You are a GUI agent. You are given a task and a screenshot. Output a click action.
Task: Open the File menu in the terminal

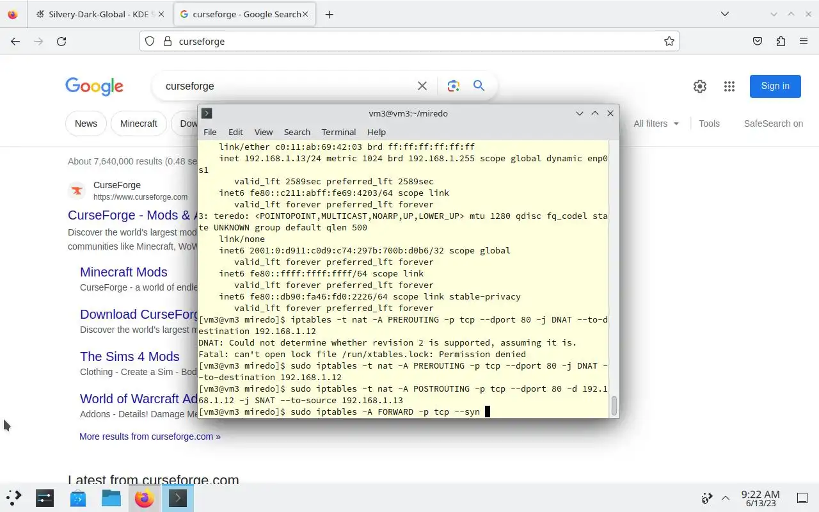click(210, 132)
